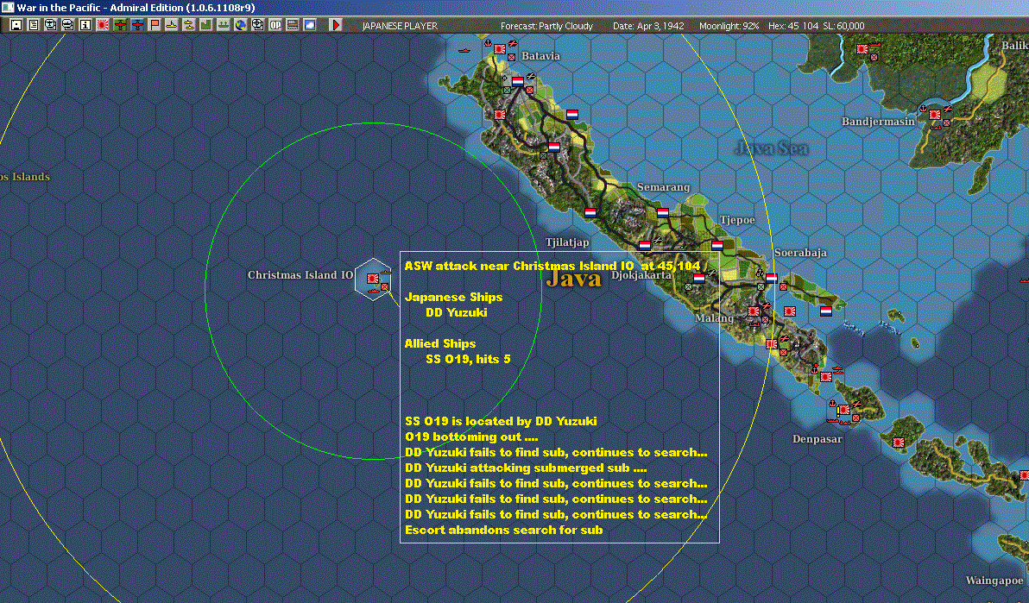Open the globe icon in toolbar

pos(241,25)
